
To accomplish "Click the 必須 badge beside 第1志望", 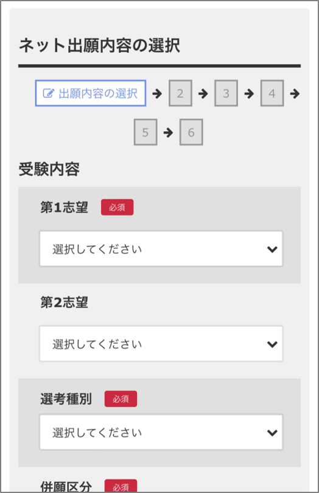I will pyautogui.click(x=117, y=207).
